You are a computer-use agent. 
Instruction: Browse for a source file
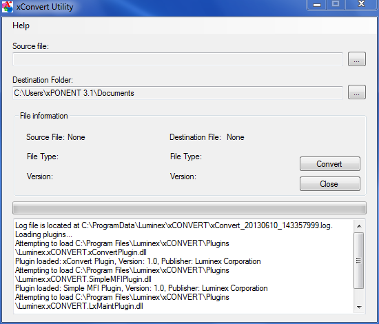(x=357, y=59)
